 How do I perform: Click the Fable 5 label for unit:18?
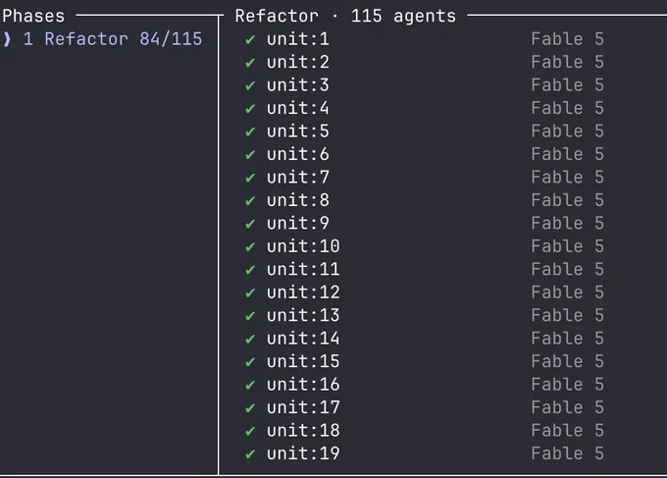click(568, 430)
